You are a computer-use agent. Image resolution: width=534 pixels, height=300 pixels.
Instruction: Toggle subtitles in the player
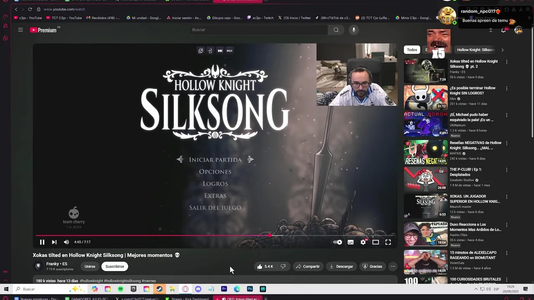pyautogui.click(x=350, y=242)
